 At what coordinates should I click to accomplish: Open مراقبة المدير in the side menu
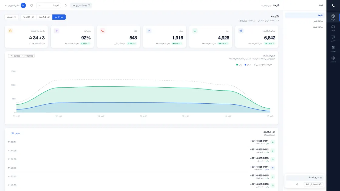point(304,21)
